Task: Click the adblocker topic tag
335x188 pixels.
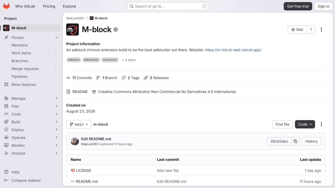Action: coord(91,60)
